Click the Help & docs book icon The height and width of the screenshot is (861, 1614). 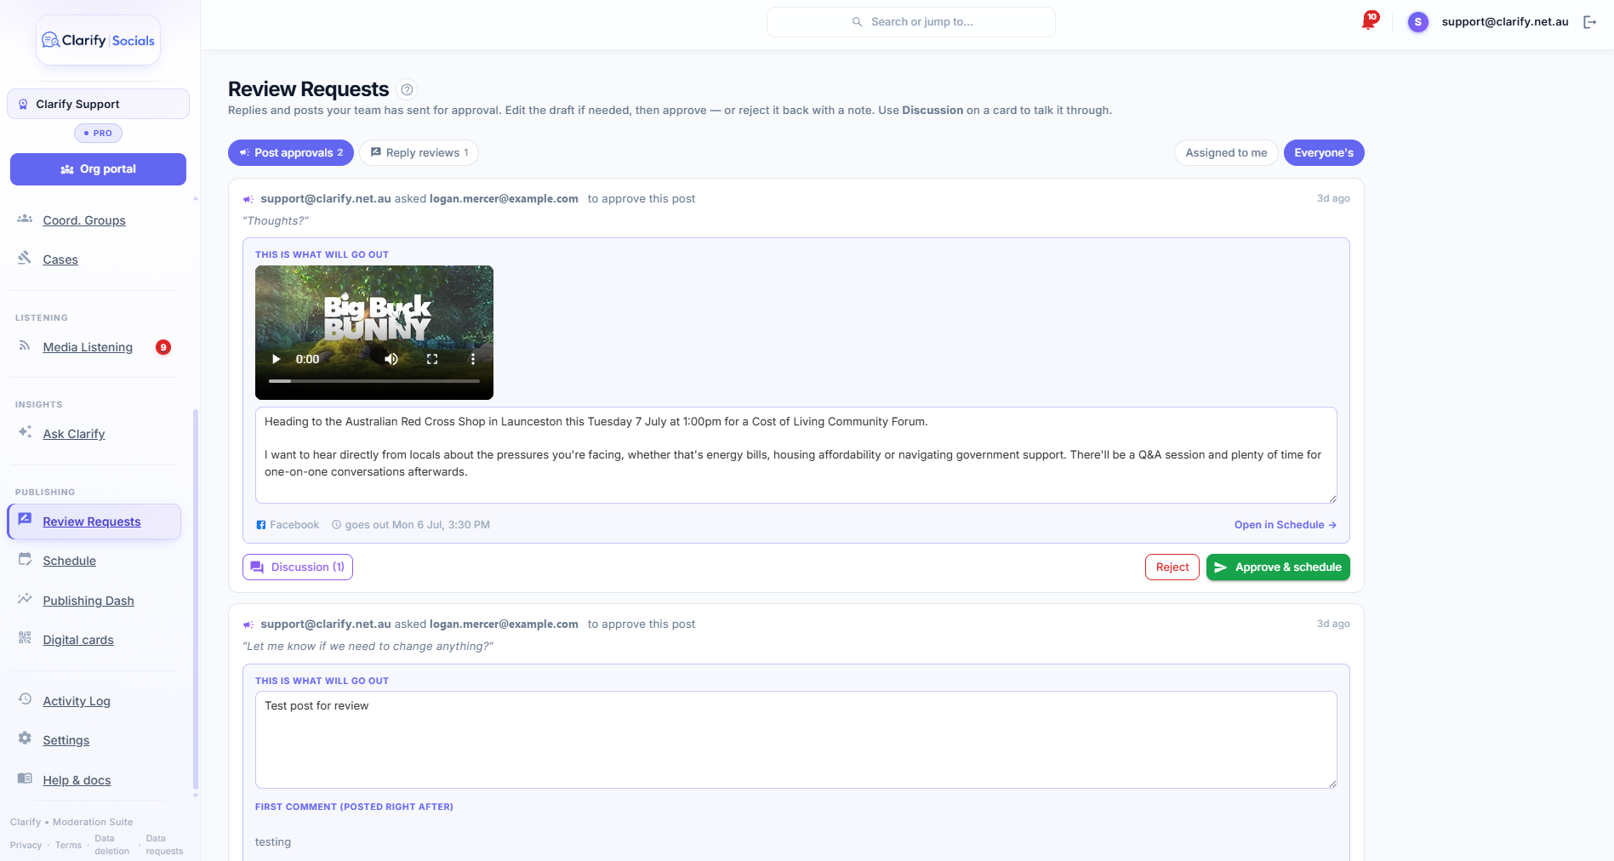(x=25, y=778)
